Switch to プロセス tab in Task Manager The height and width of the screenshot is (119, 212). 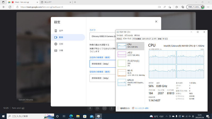coord(119,39)
